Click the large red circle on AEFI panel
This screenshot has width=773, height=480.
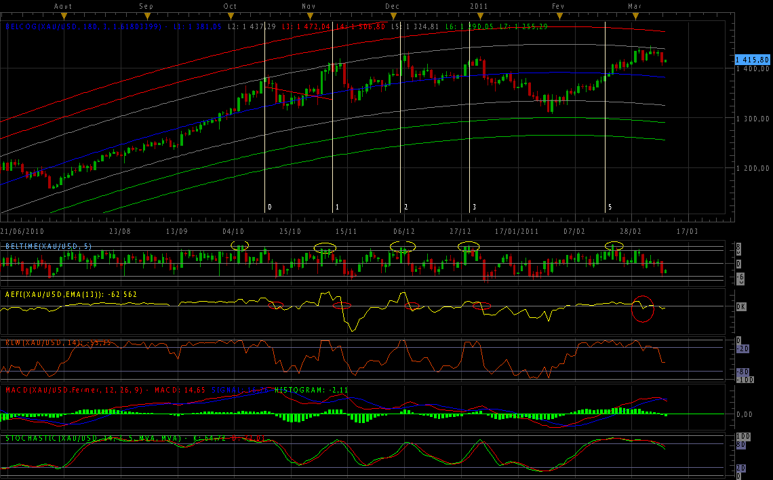[x=642, y=308]
